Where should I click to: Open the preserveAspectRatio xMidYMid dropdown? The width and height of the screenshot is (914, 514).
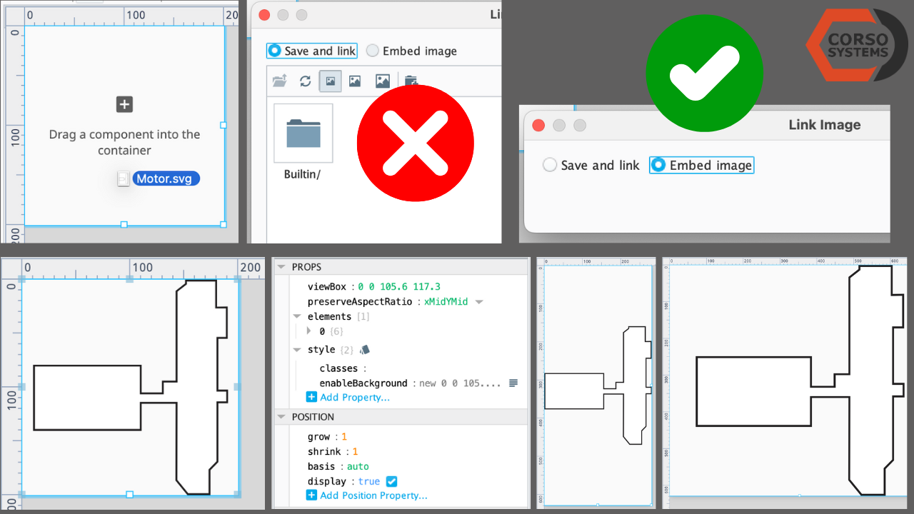(x=478, y=301)
